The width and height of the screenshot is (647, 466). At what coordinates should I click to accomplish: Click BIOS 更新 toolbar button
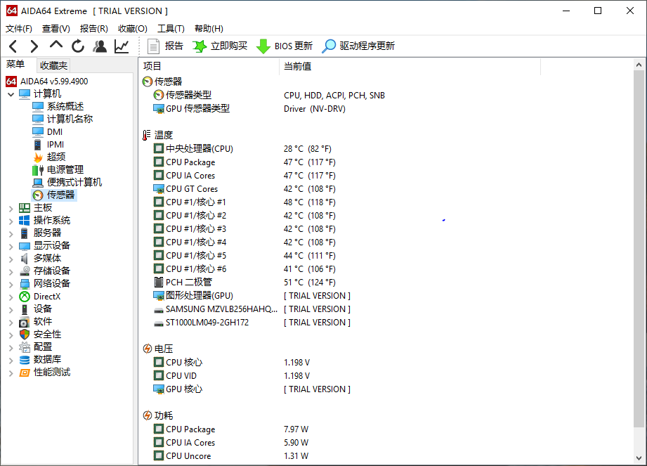[285, 46]
